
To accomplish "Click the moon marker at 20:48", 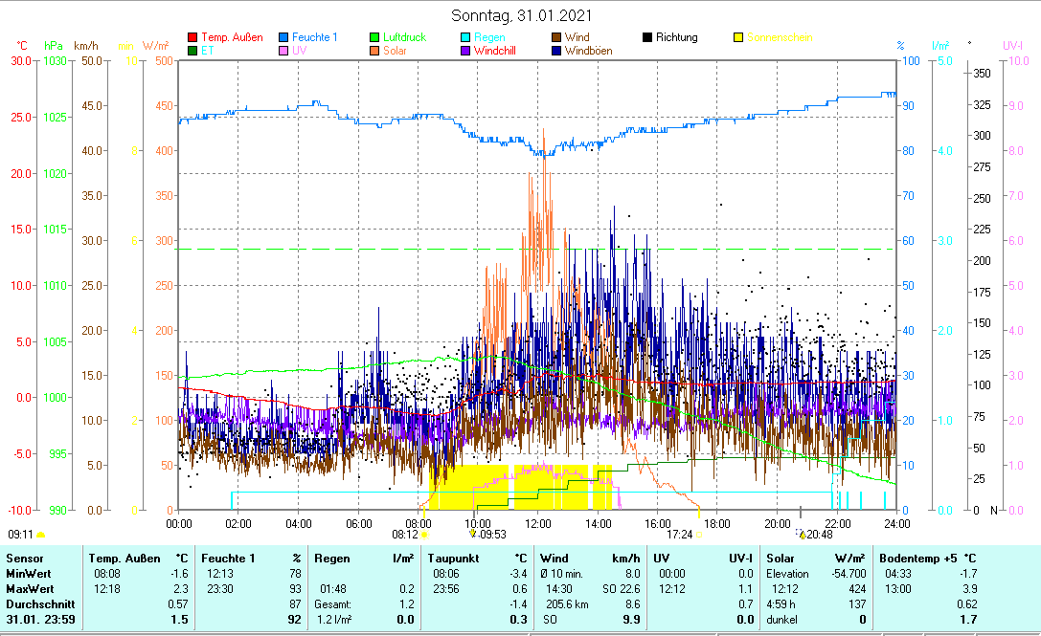I will pyautogui.click(x=803, y=535).
